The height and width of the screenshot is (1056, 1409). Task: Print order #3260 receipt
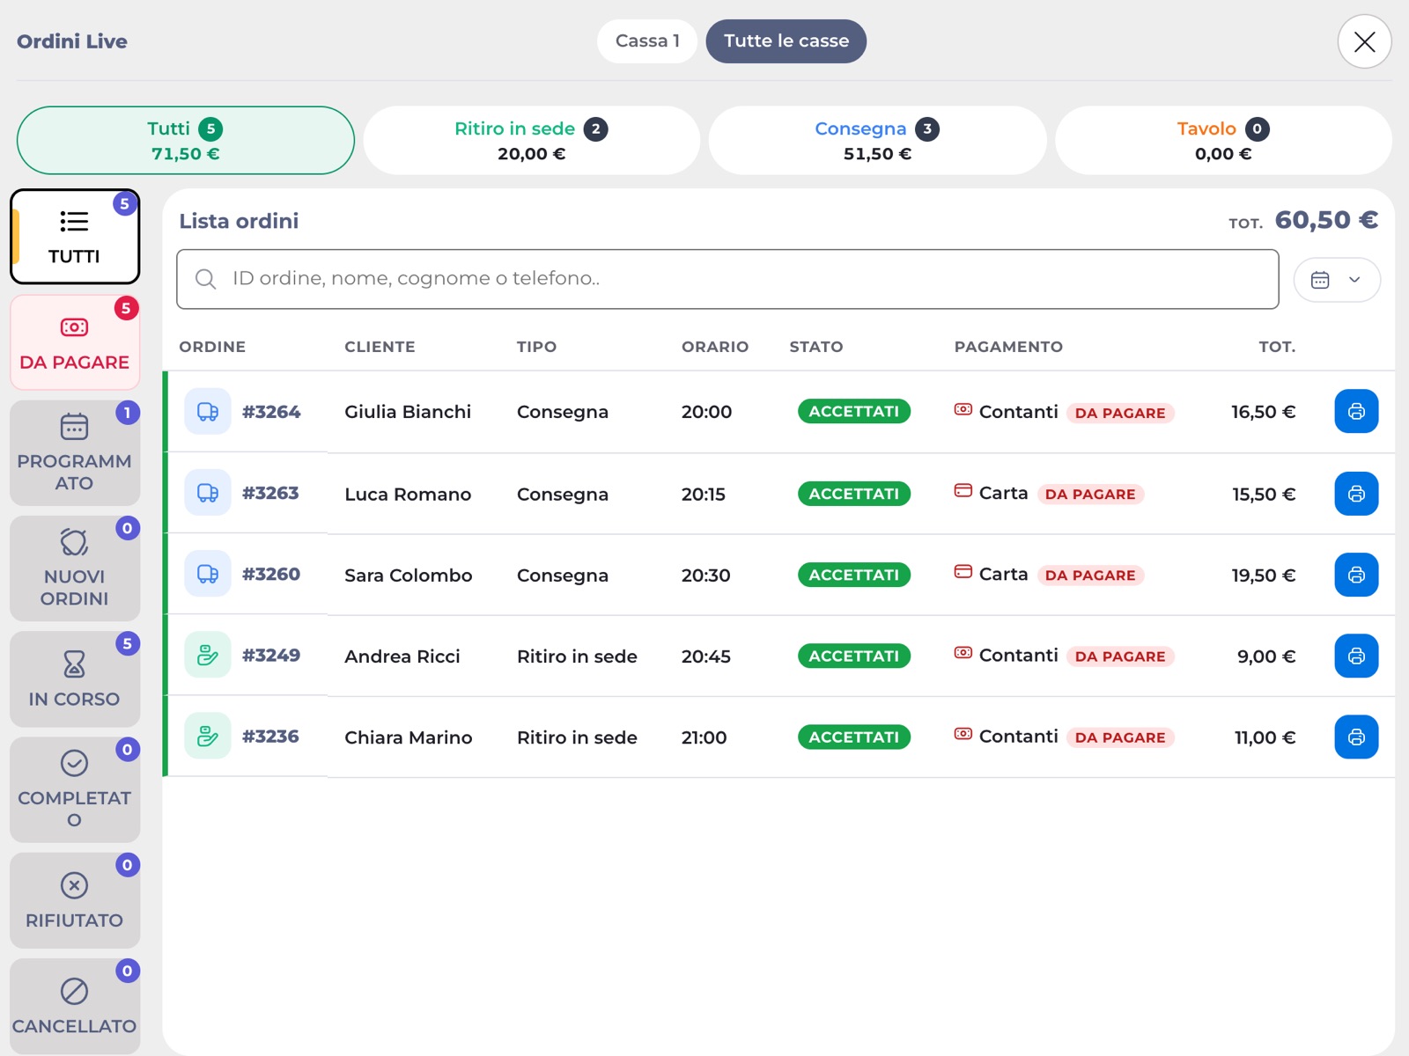pos(1356,575)
